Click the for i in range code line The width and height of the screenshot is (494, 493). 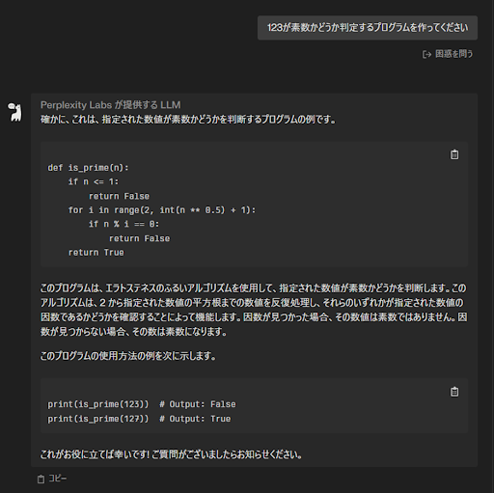(162, 210)
